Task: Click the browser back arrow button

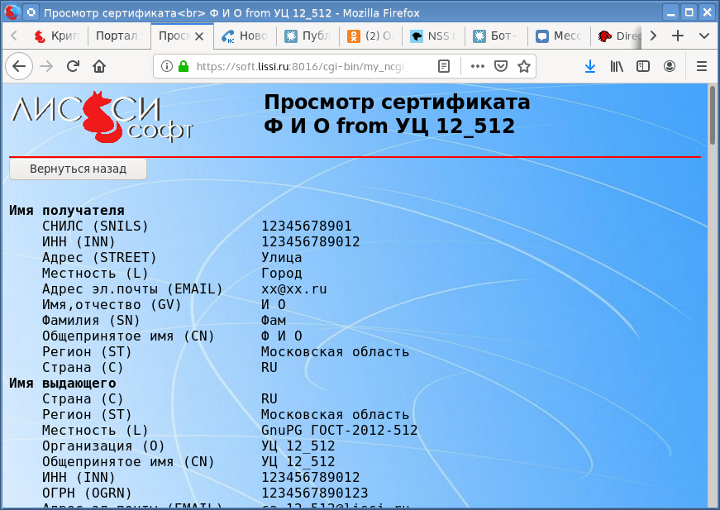Action: (19, 66)
